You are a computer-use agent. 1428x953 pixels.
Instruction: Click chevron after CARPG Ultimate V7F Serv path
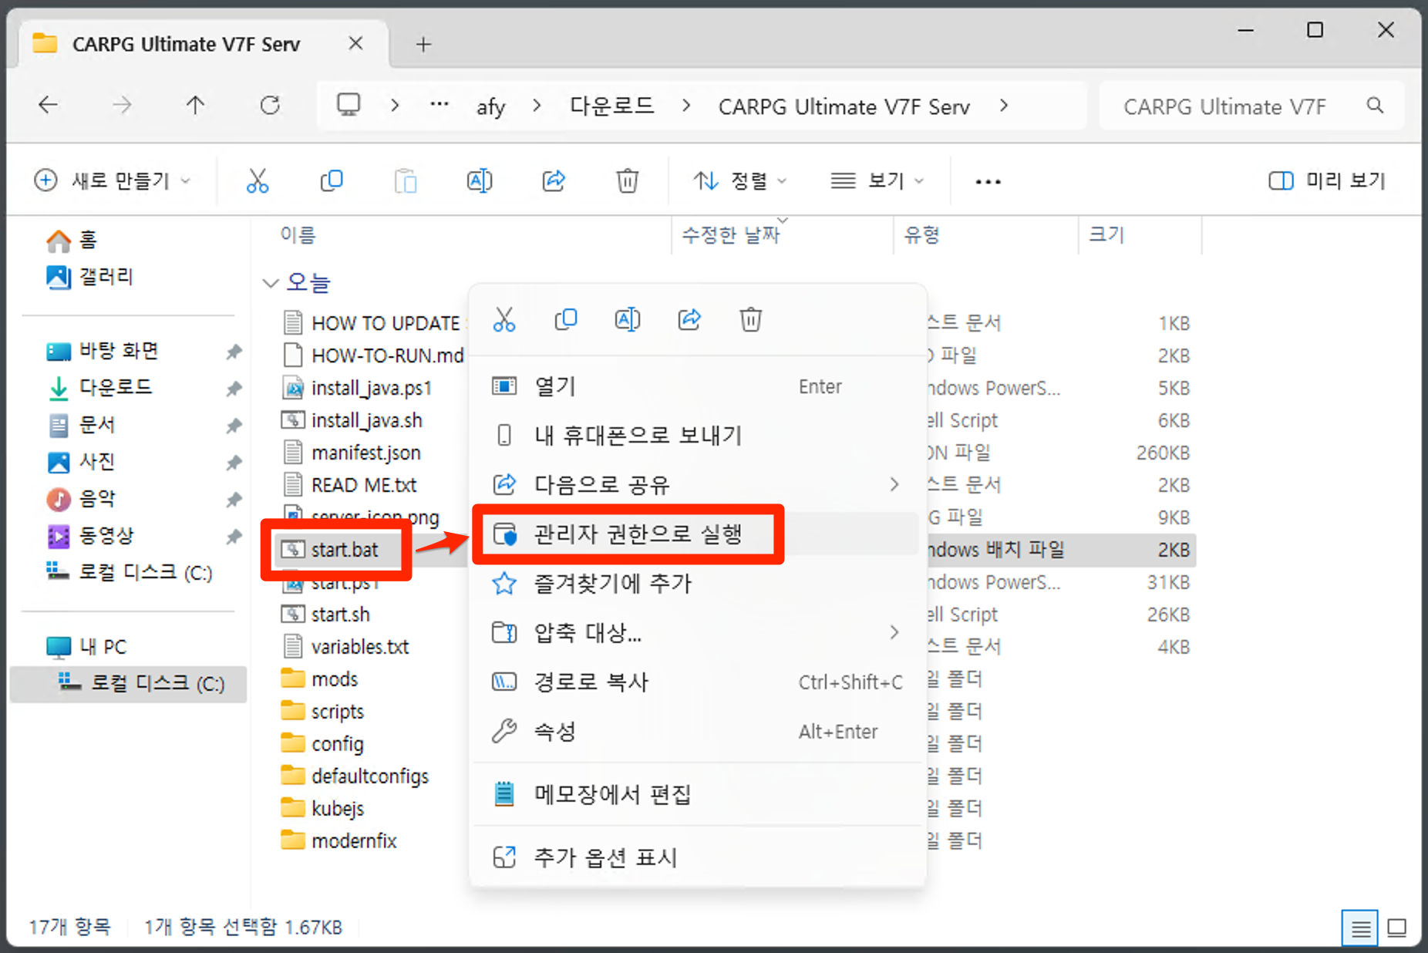click(1003, 105)
